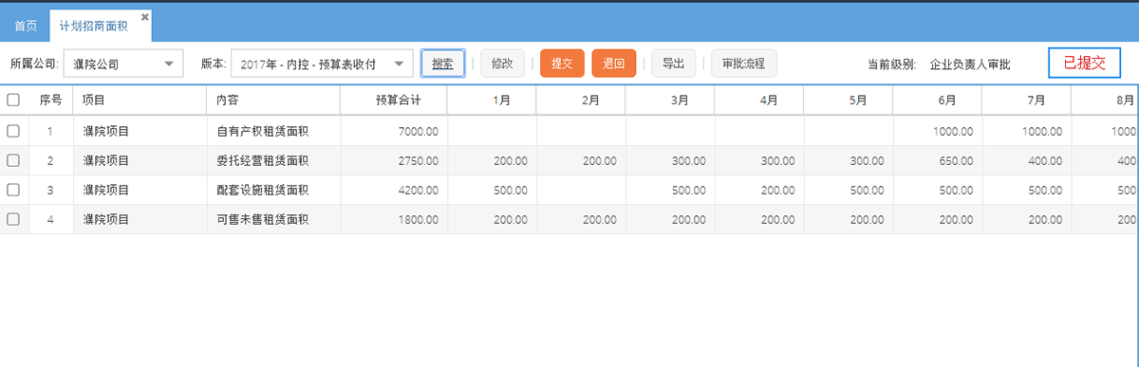The height and width of the screenshot is (367, 1139).
Task: Switch to the 首页 tab
Action: coord(26,26)
